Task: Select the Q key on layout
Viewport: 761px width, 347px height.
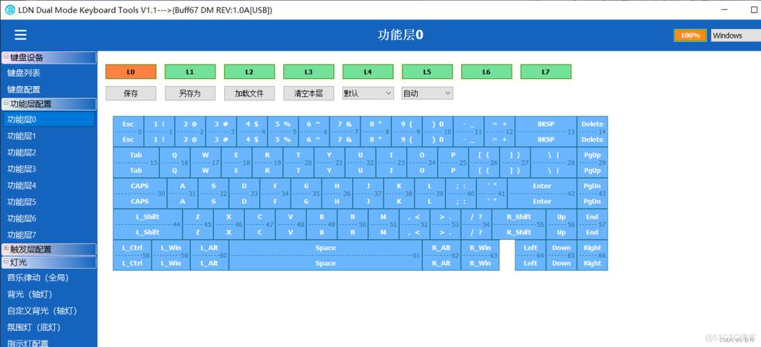Action: point(175,162)
